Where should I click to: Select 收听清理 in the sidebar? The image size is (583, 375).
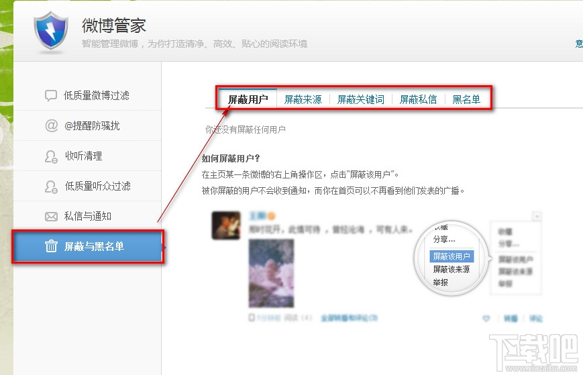87,156
